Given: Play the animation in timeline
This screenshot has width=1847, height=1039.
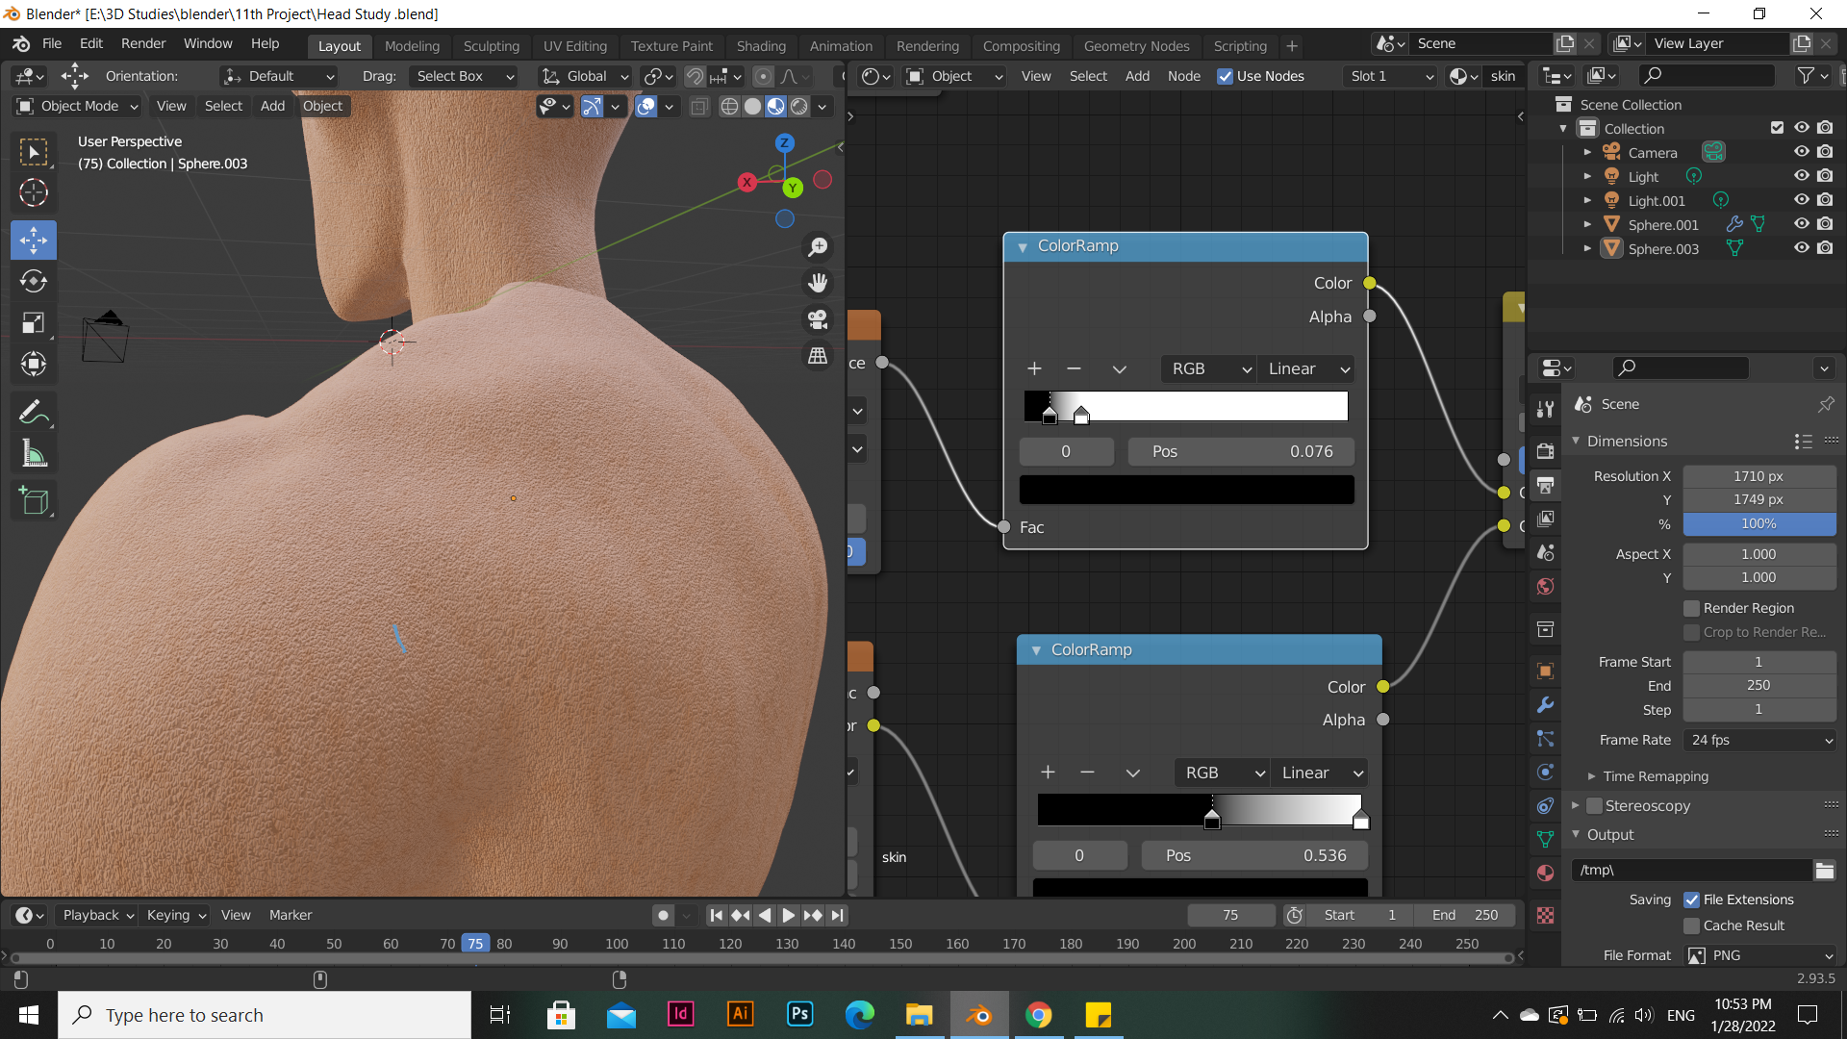Looking at the screenshot, I should point(788,915).
